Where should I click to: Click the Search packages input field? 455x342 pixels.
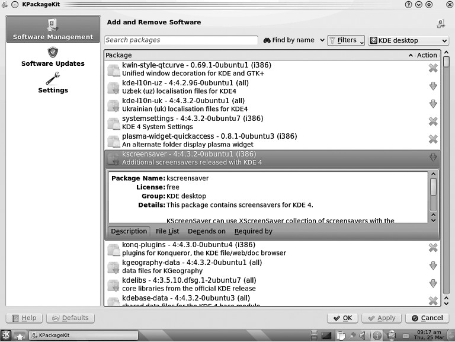(181, 40)
